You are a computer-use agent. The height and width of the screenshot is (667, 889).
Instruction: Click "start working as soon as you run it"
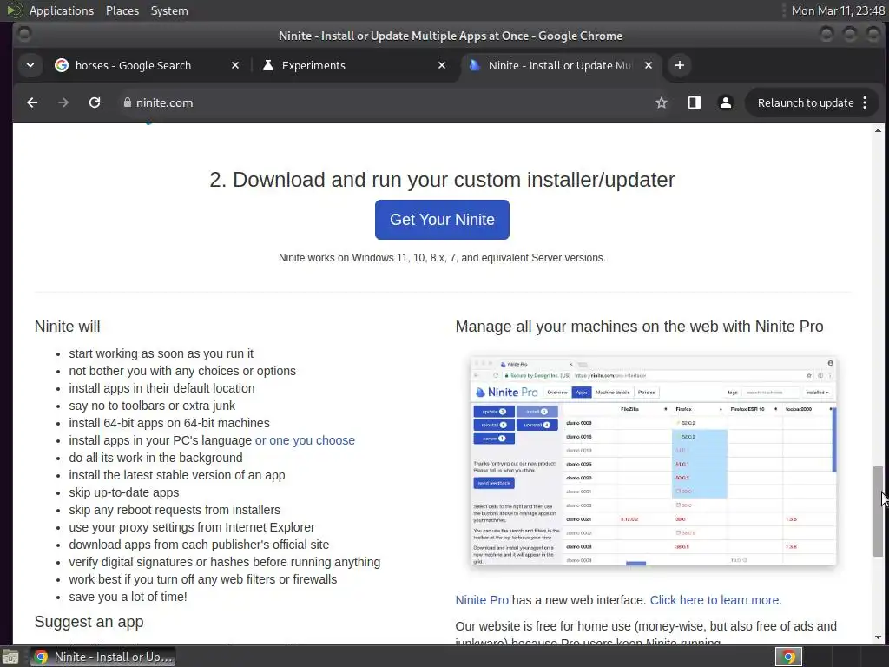pyautogui.click(x=161, y=353)
